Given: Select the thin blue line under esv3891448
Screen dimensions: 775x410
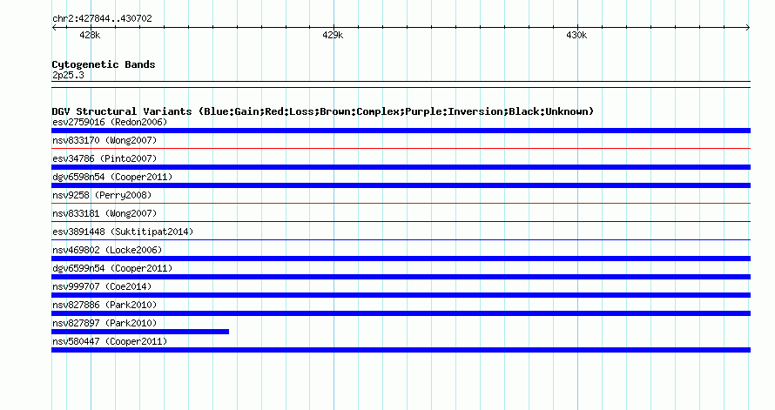Looking at the screenshot, I should click(x=401, y=239).
